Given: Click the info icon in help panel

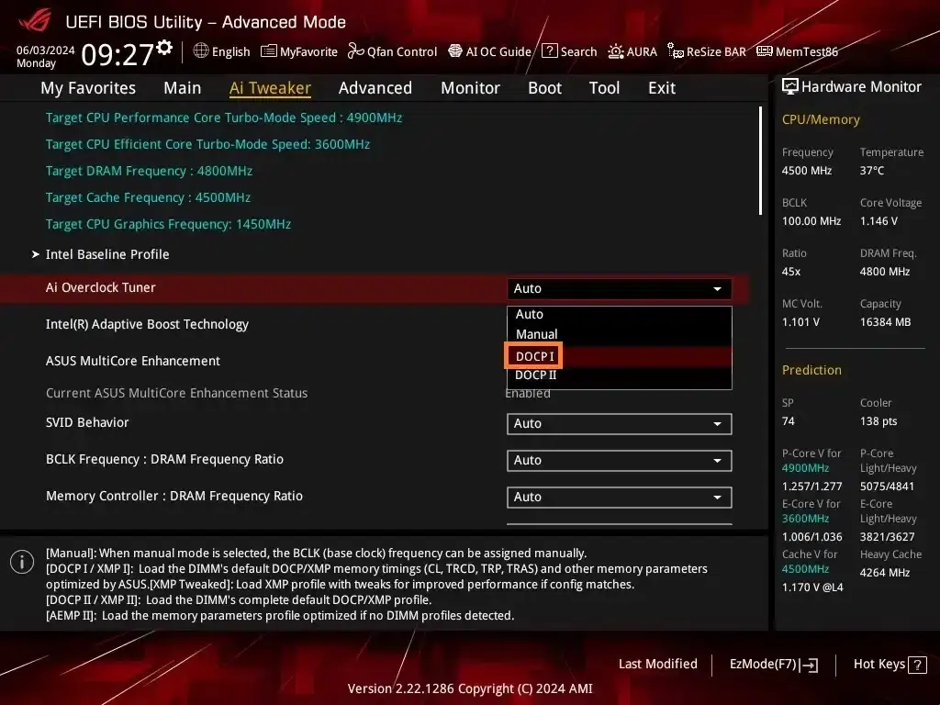Looking at the screenshot, I should click(x=22, y=562).
